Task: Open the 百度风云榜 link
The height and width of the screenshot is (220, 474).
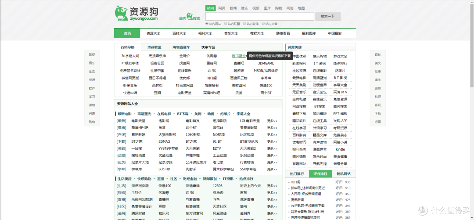Action: click(x=239, y=78)
